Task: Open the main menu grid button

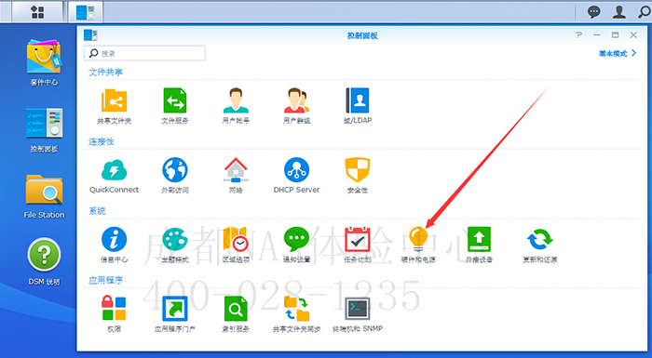Action: [37, 12]
